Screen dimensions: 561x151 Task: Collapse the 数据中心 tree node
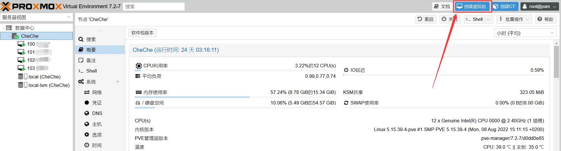(x=4, y=28)
